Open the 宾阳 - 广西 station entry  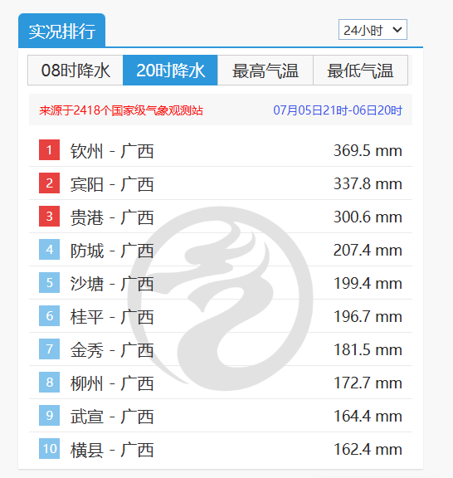point(112,184)
